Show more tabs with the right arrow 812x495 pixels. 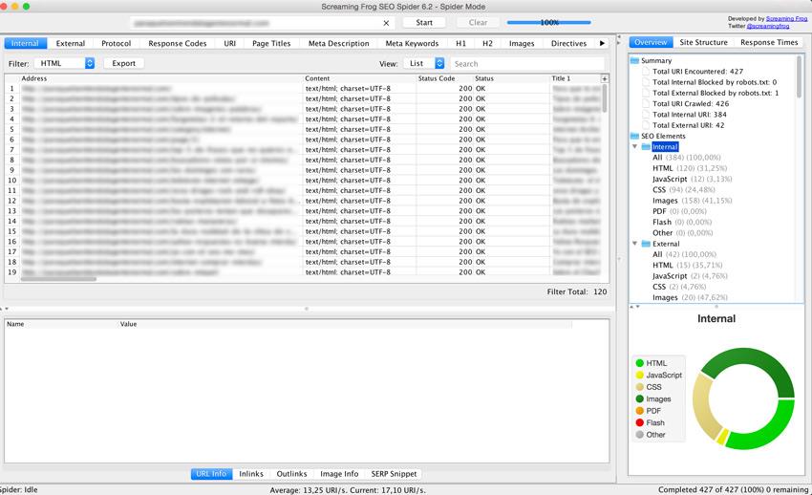pyautogui.click(x=602, y=44)
